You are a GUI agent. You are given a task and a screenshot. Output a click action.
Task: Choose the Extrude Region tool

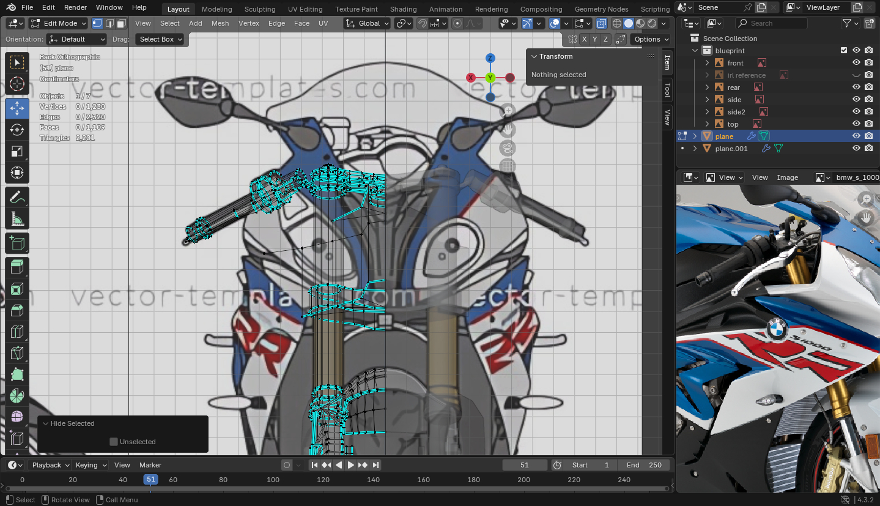click(x=17, y=267)
